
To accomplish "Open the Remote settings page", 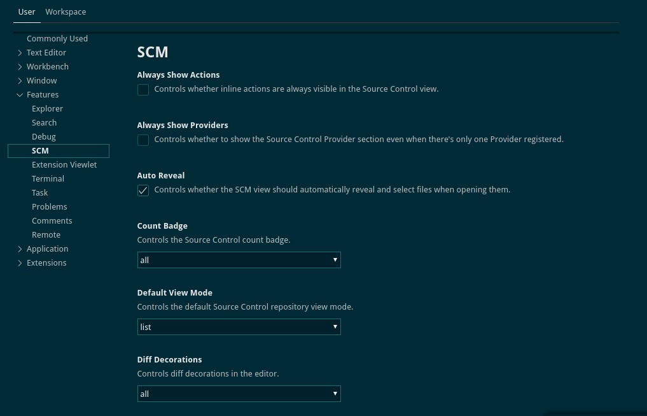I will (46, 234).
